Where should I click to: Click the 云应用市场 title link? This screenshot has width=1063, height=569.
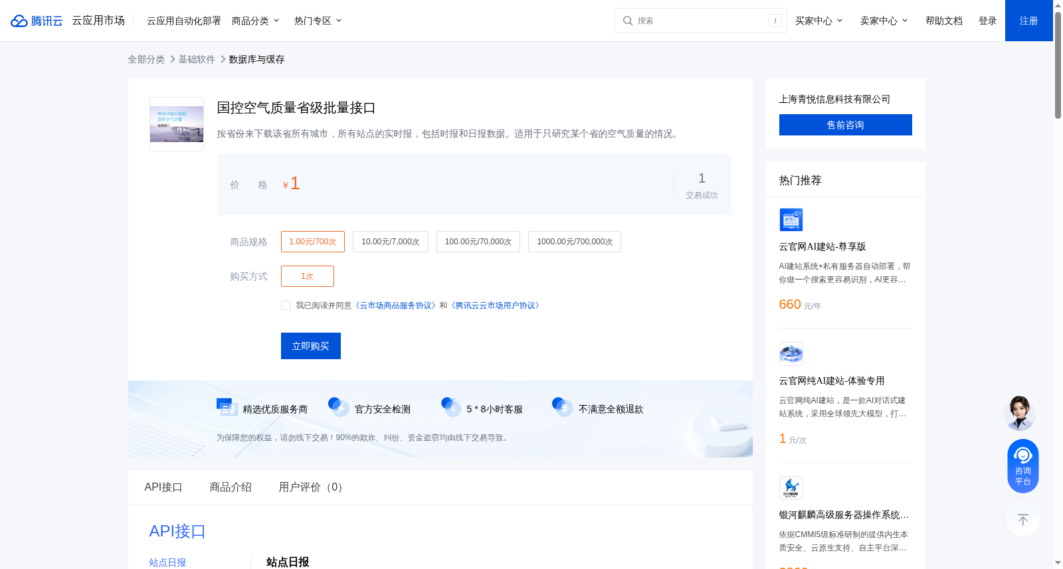98,21
